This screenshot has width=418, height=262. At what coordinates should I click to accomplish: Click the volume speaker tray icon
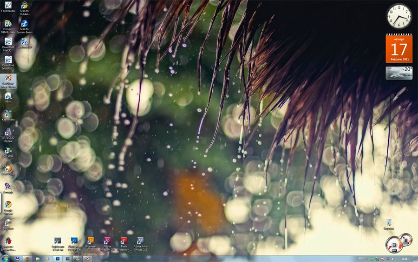tap(392, 259)
